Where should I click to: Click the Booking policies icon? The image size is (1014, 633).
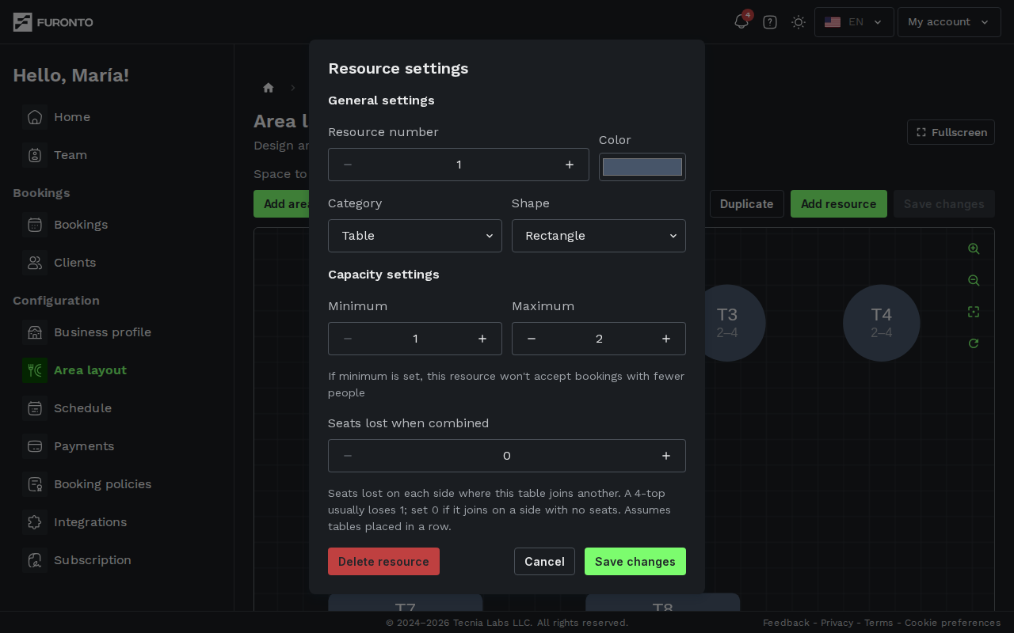tap(35, 484)
